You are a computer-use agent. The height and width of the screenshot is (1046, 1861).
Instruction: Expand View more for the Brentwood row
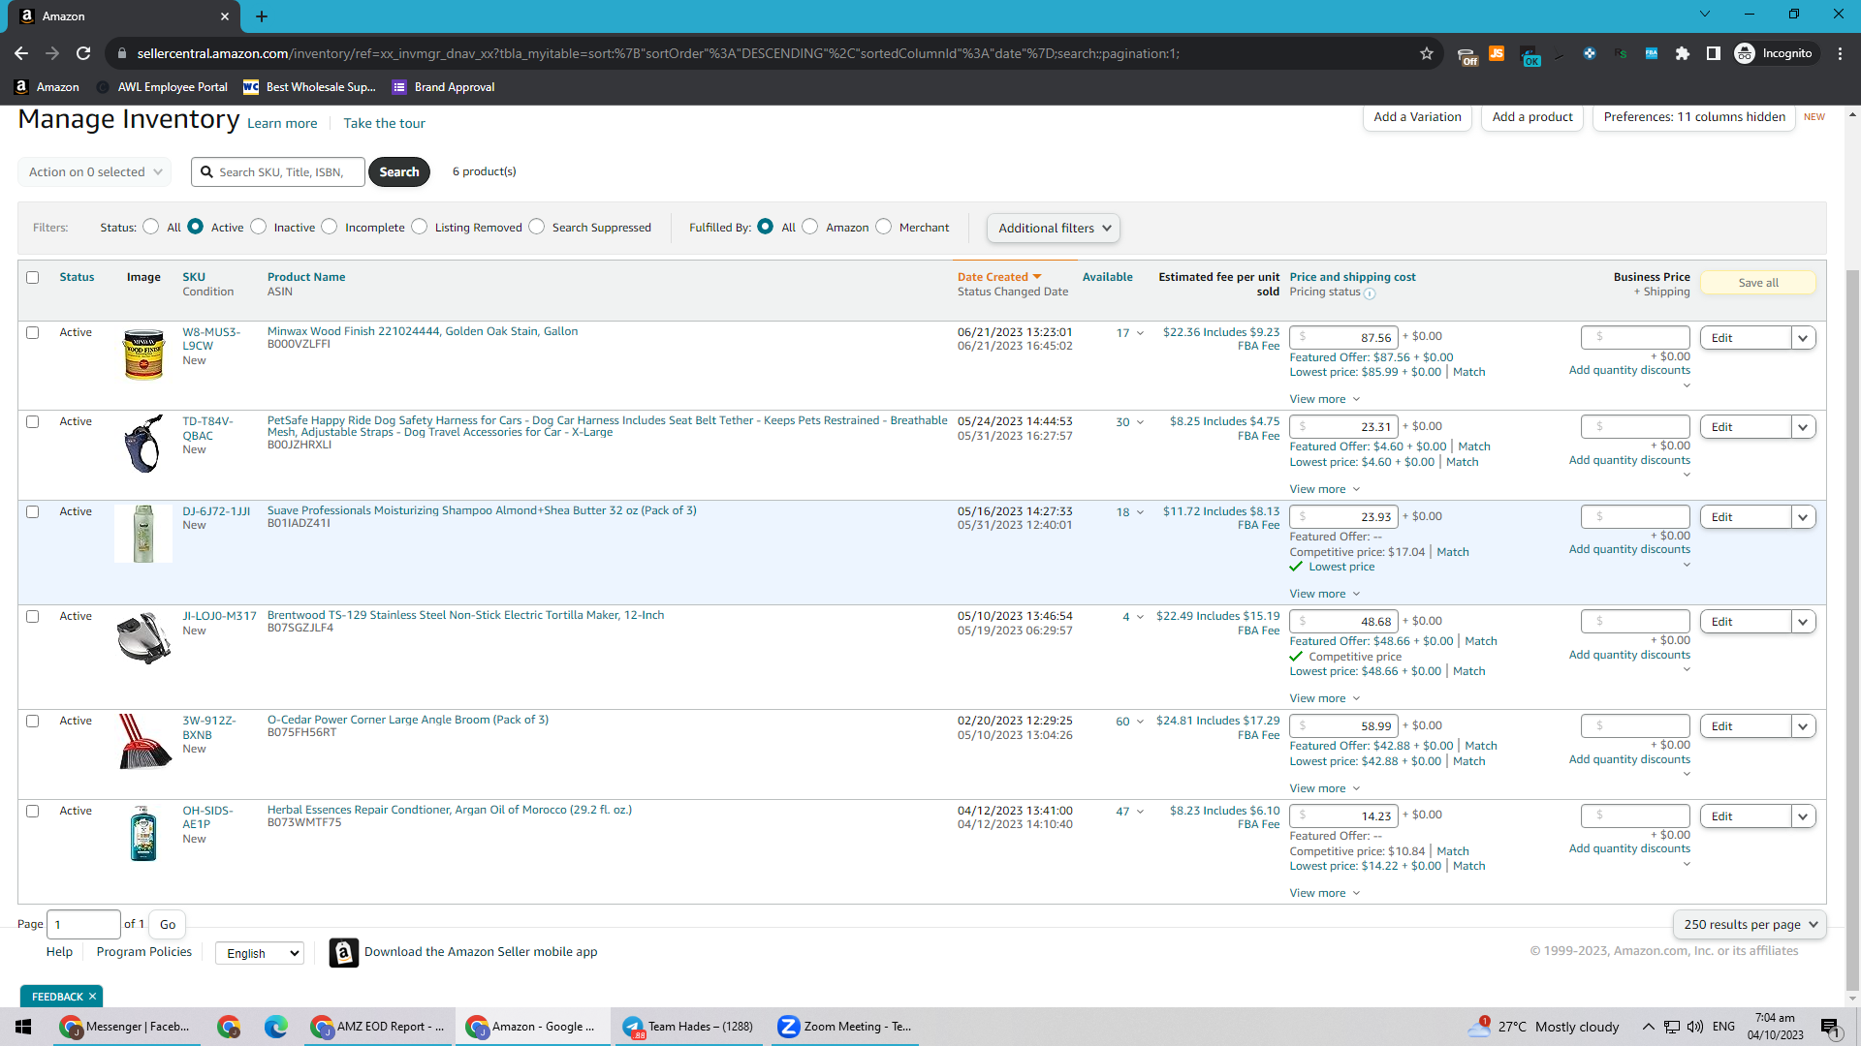click(1325, 699)
